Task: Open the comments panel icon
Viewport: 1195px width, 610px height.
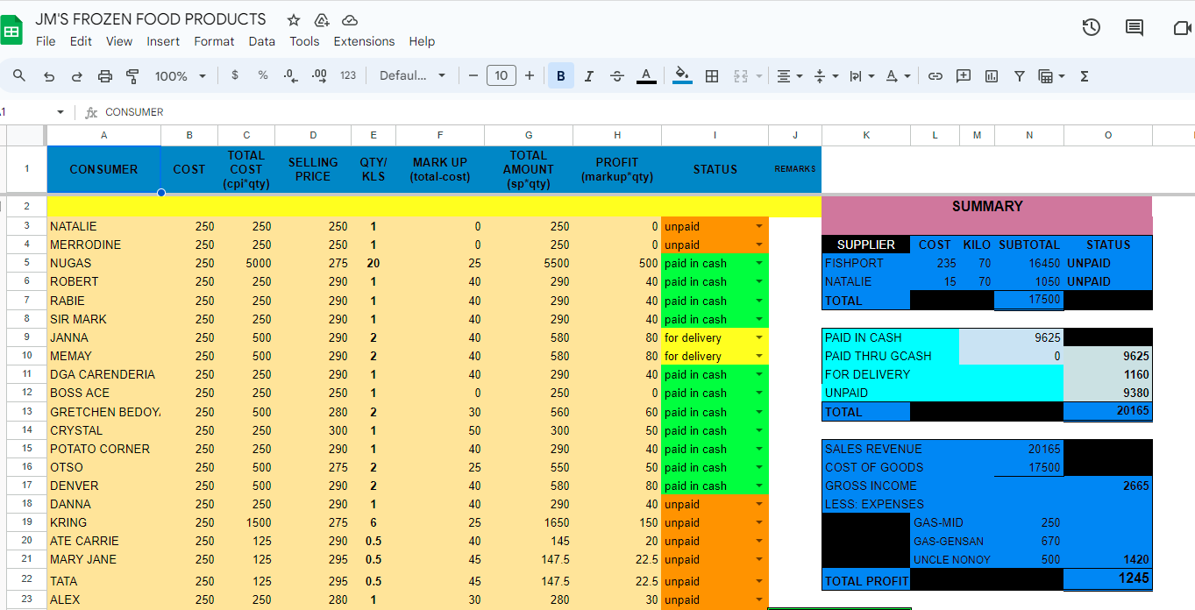Action: point(1135,28)
